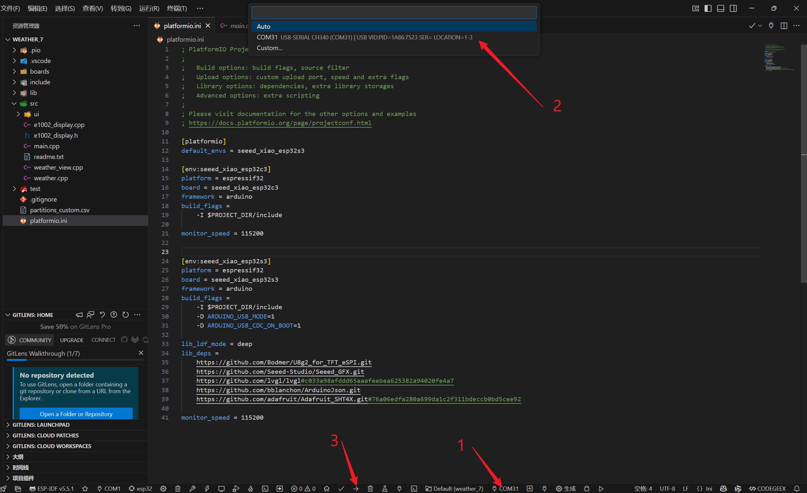This screenshot has height=493, width=807.
Task: Click the ESP-IDF monitor screen icon
Action: (221, 488)
